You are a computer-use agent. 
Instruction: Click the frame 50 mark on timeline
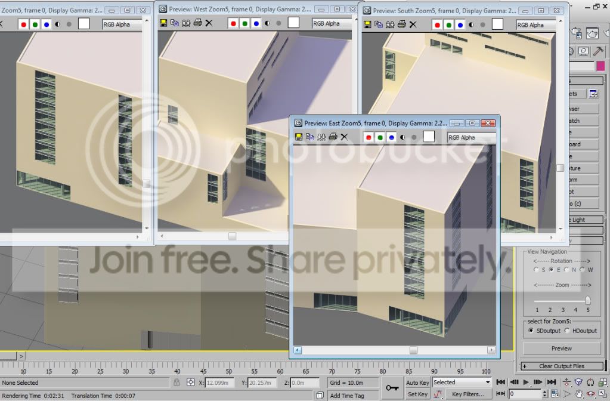(x=229, y=371)
